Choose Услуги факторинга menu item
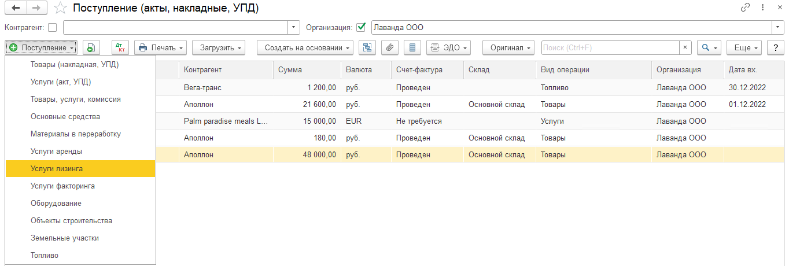The image size is (789, 266). click(x=80, y=186)
